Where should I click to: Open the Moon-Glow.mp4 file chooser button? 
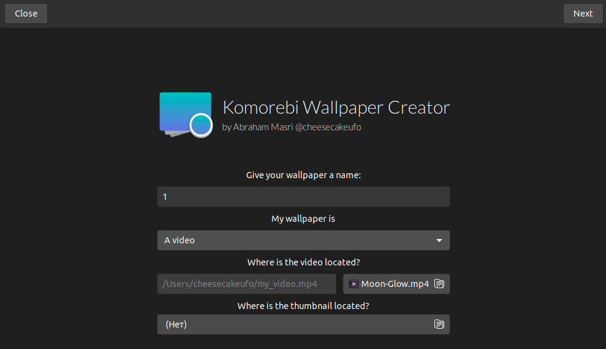396,284
